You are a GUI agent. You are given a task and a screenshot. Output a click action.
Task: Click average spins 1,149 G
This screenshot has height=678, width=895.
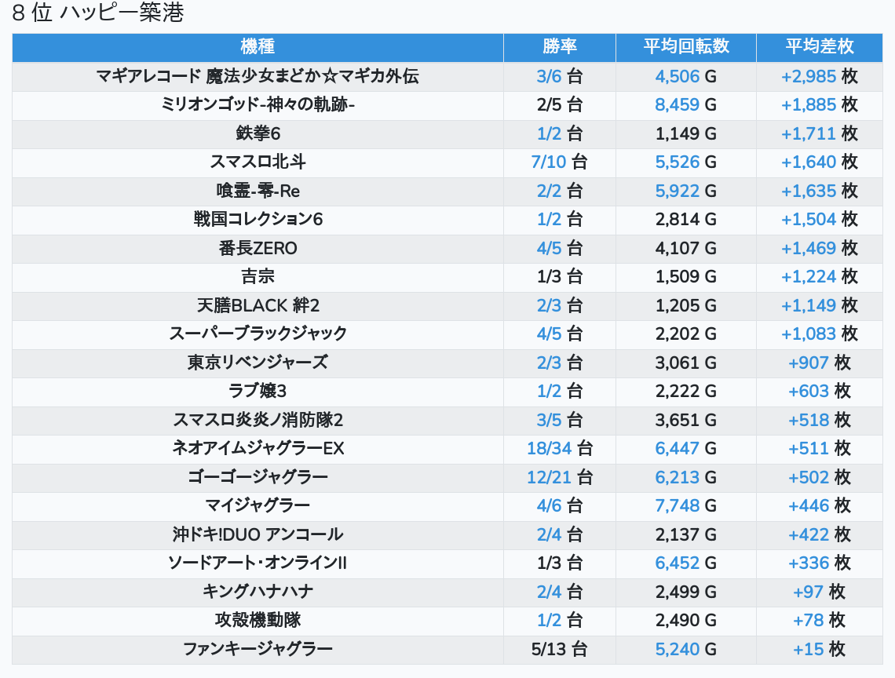coord(686,133)
